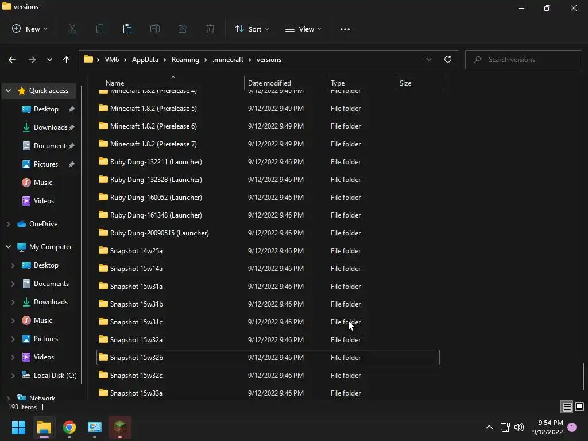The image size is (588, 441).
Task: Switch to Details view layout
Action: click(x=567, y=407)
